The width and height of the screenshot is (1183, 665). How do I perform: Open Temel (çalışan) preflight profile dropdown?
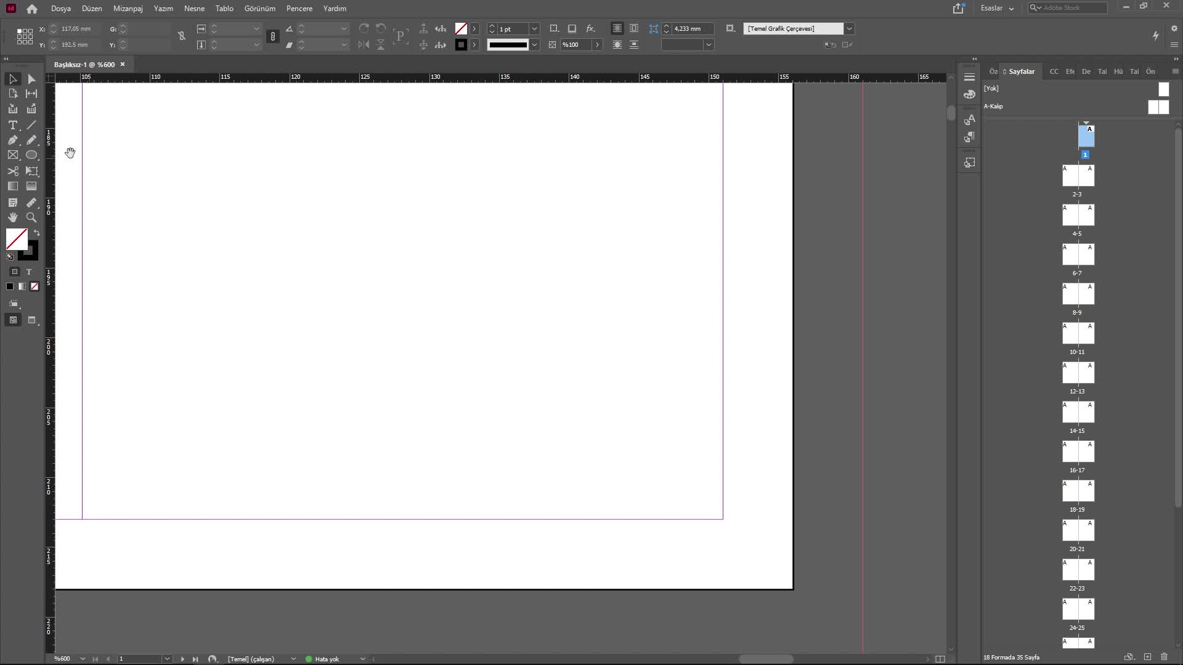(x=293, y=659)
